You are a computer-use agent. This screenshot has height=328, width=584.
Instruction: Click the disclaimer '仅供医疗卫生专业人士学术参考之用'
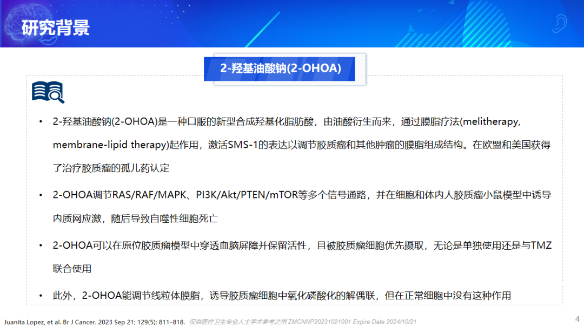click(x=238, y=322)
